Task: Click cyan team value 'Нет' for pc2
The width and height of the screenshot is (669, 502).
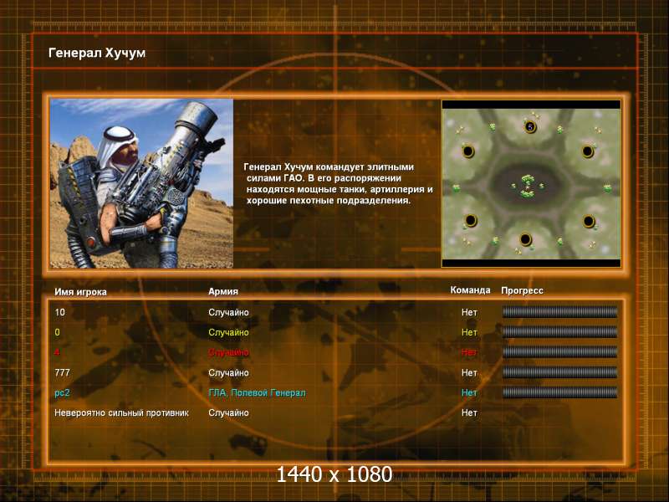Action: (x=469, y=392)
